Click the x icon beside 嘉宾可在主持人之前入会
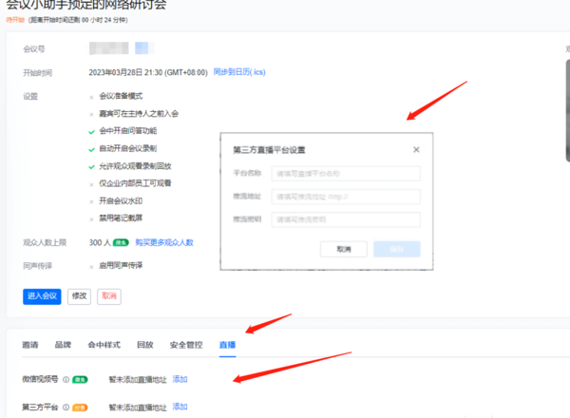 click(x=91, y=115)
